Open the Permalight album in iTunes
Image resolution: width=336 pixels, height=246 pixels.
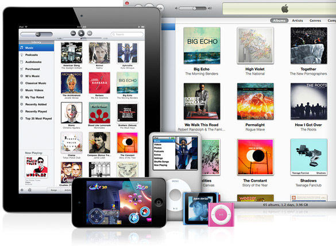[x=255, y=101]
